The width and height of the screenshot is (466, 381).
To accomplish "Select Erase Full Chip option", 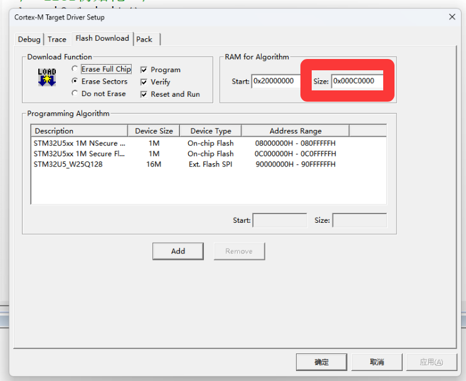I will click(x=75, y=69).
